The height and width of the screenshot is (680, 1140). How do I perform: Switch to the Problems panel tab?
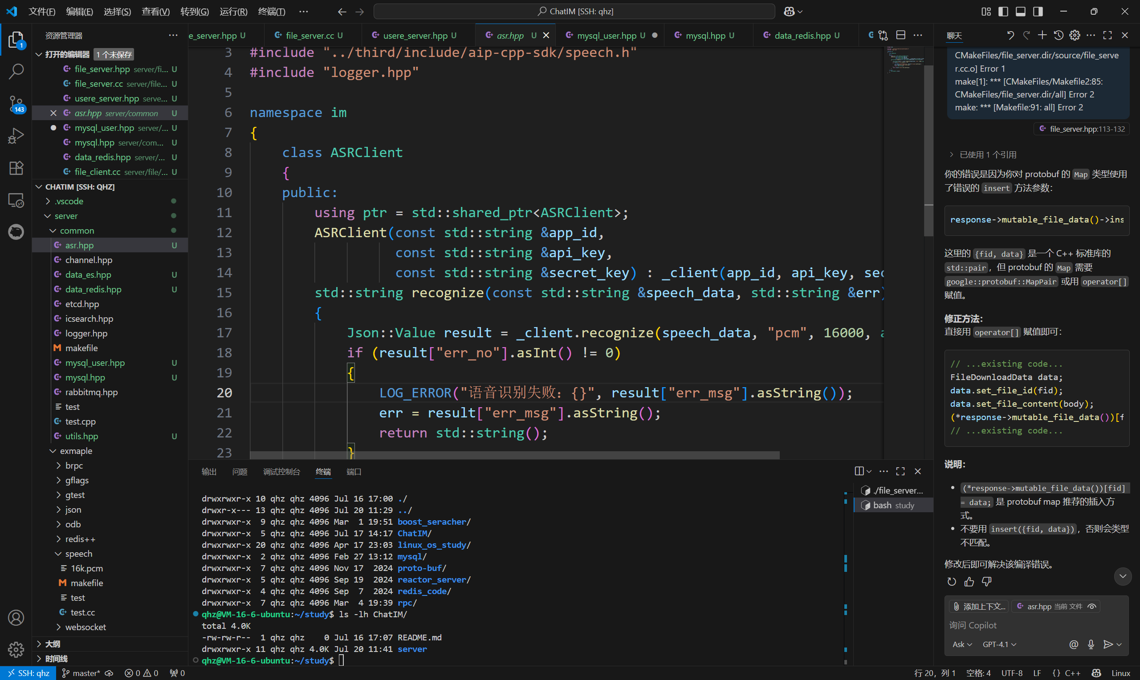[x=240, y=472]
